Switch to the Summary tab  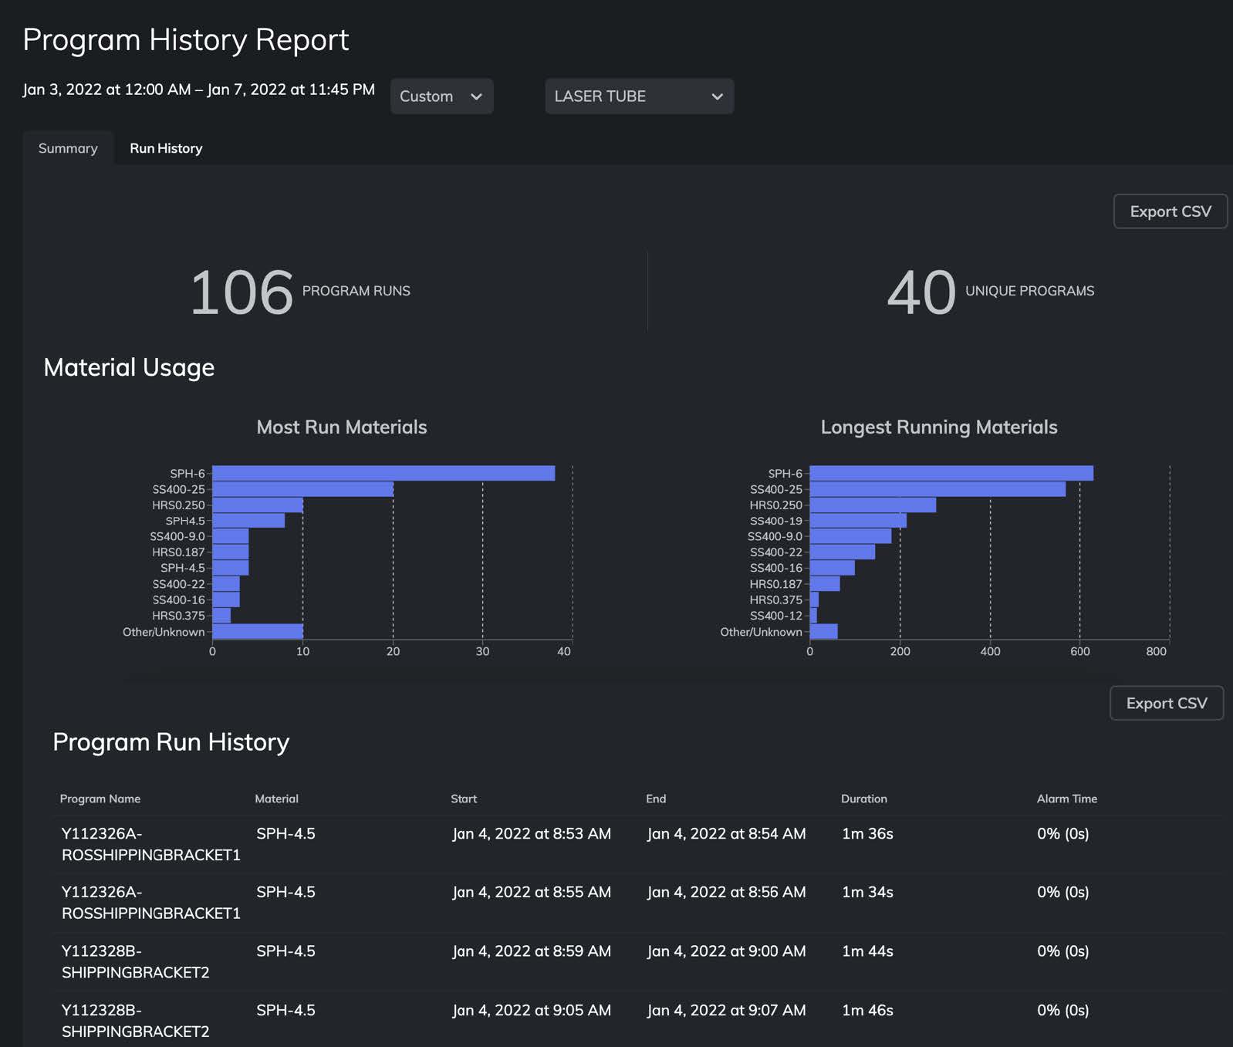[x=68, y=148]
